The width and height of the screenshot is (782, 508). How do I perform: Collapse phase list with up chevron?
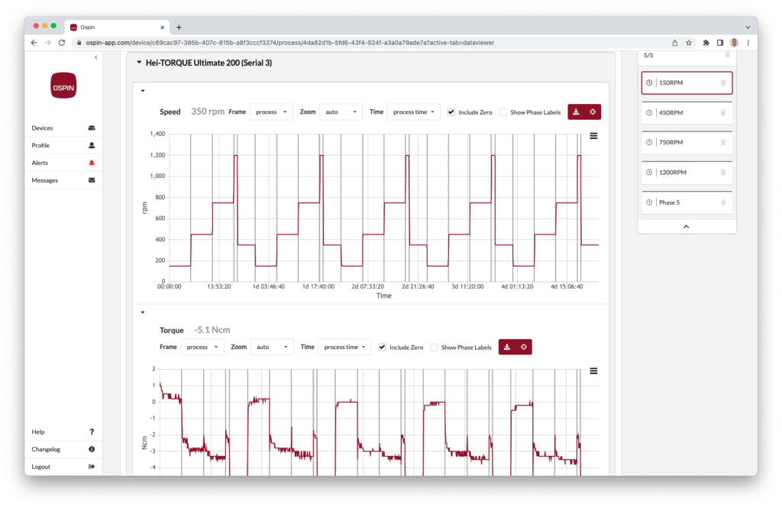687,227
